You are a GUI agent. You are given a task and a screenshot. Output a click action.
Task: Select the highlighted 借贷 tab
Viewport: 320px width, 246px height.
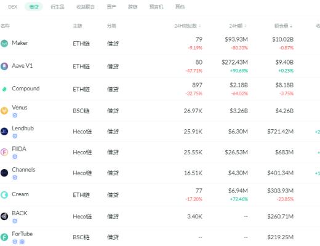pos(34,7)
